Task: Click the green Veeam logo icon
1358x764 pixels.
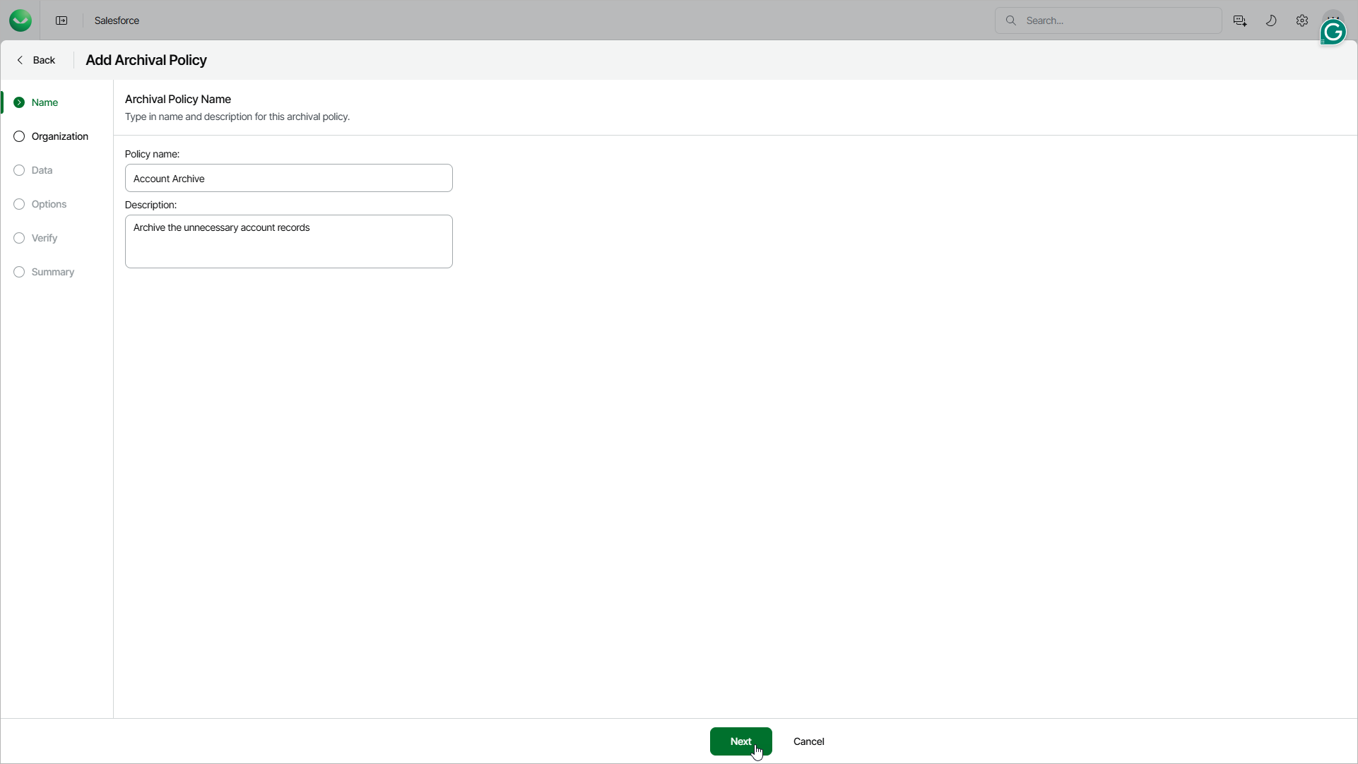Action: click(x=20, y=20)
